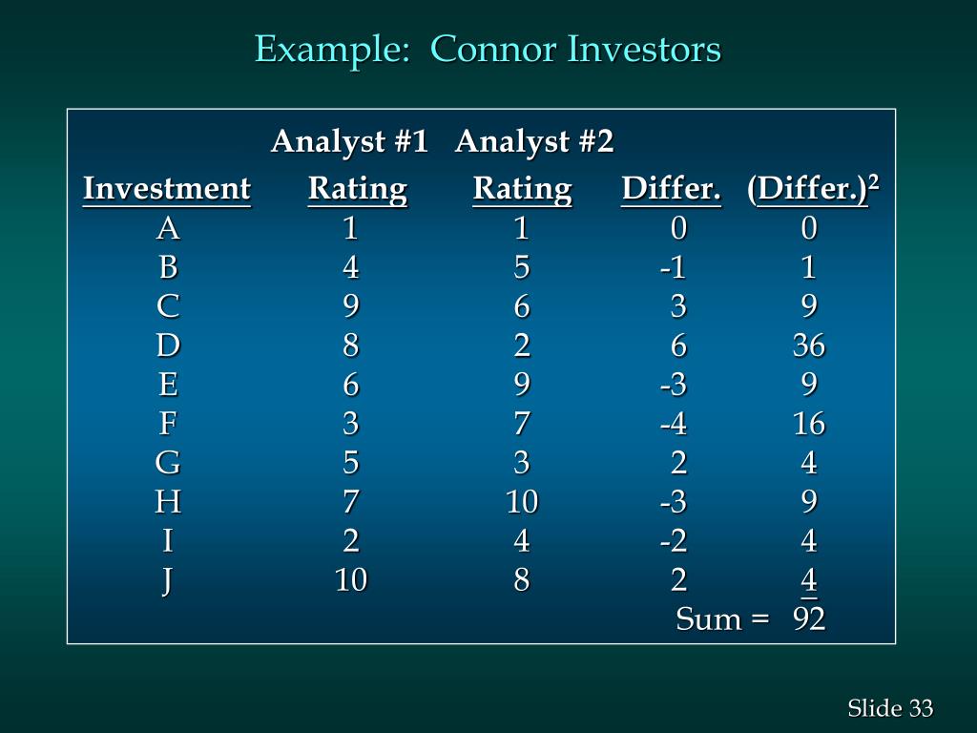Select the 'Differ.' column header

[671, 189]
